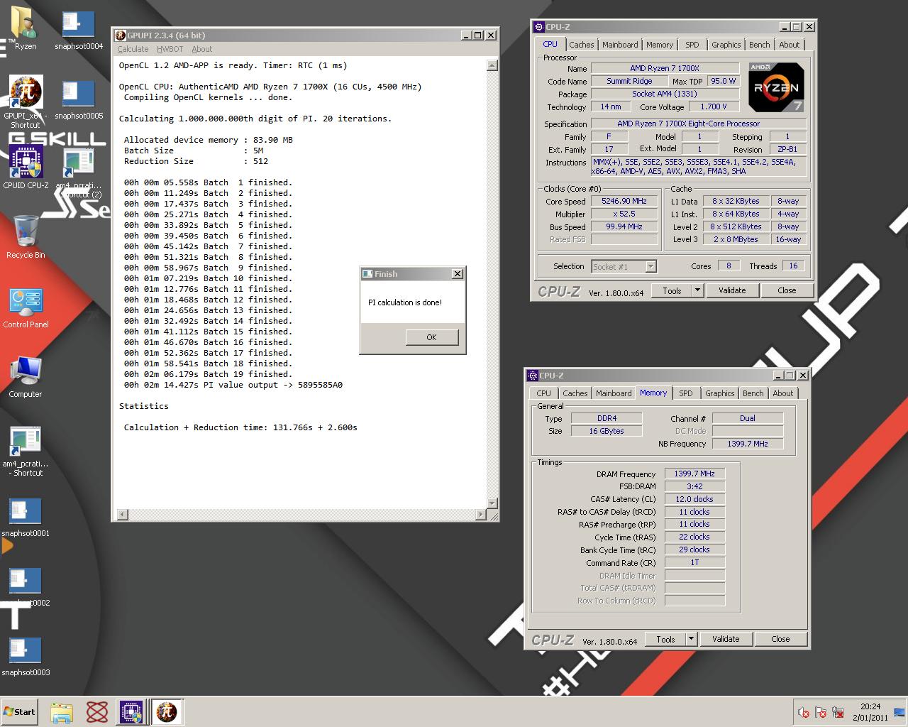Select SPD tab in top CPU-Z window
The height and width of the screenshot is (727, 908).
pos(692,45)
